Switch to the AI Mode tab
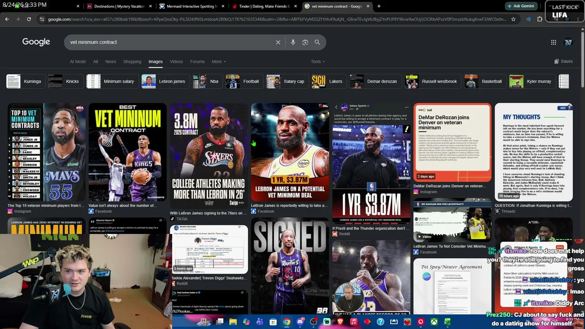The height and width of the screenshot is (329, 585). click(78, 62)
